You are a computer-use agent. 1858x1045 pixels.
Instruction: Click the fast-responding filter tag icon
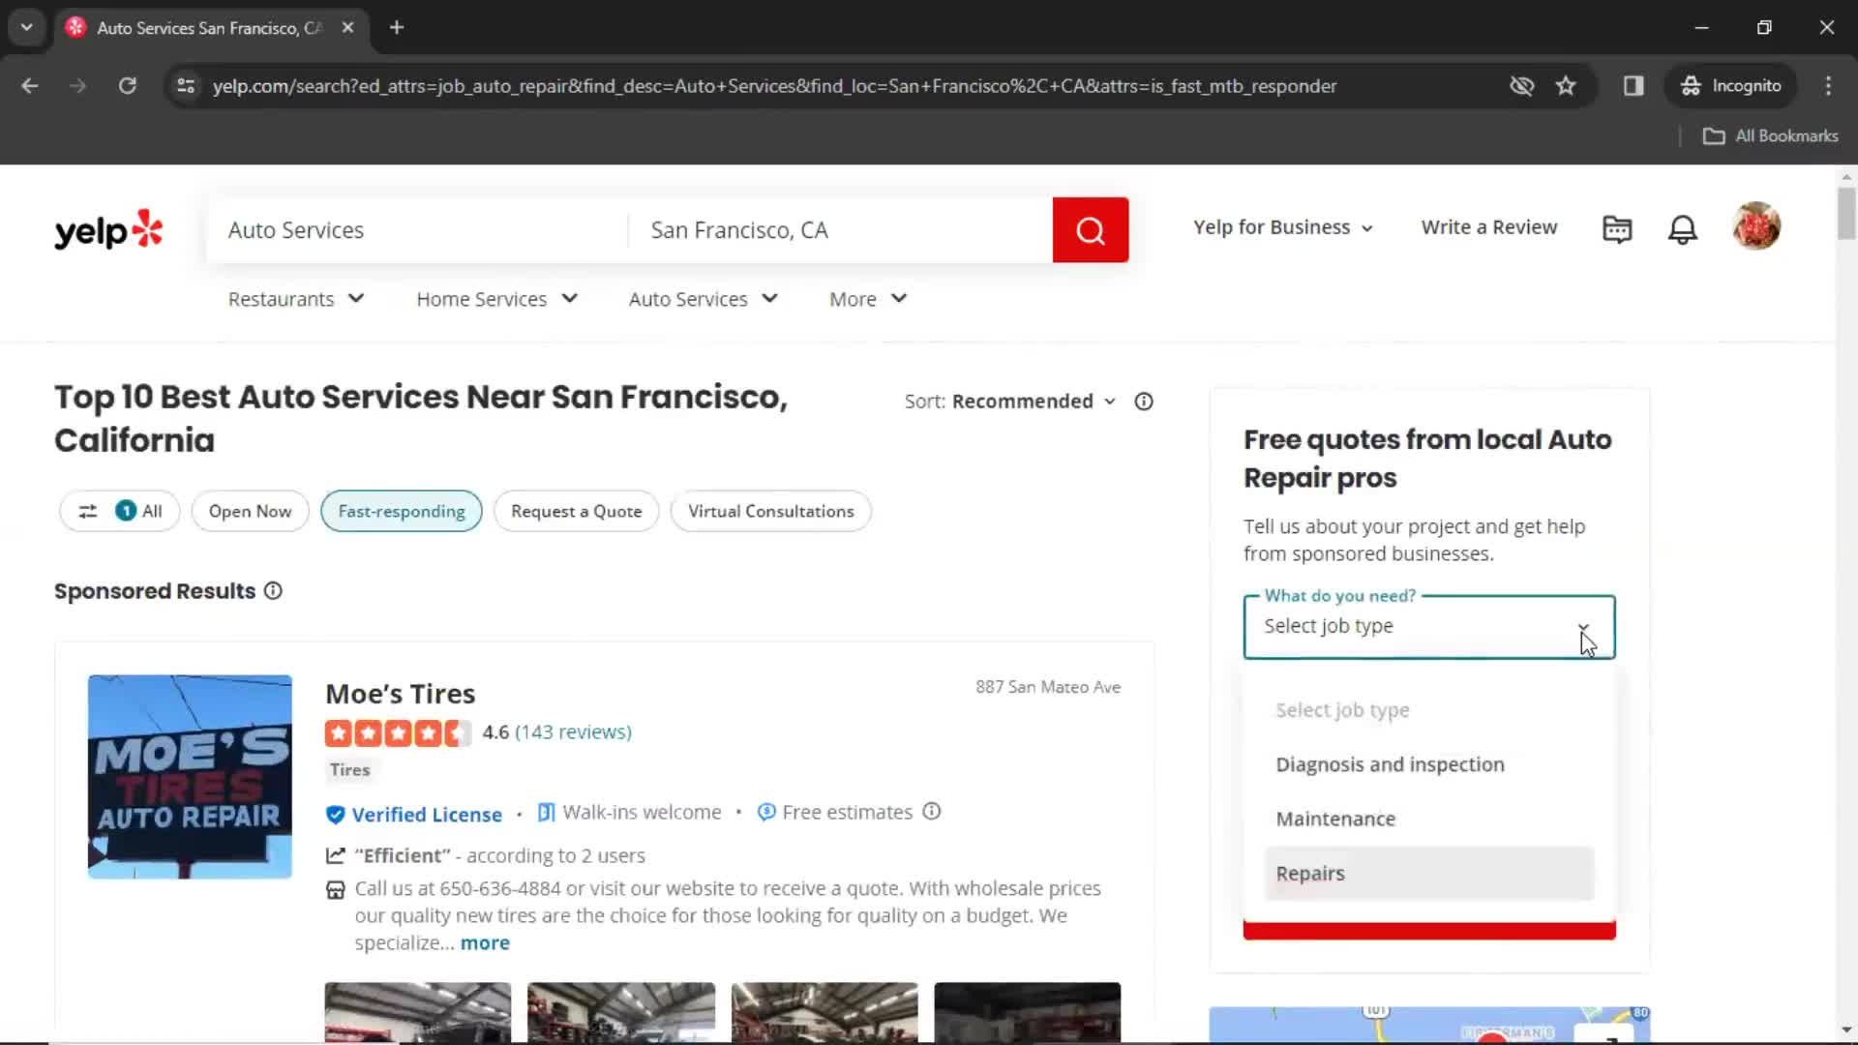(x=401, y=510)
